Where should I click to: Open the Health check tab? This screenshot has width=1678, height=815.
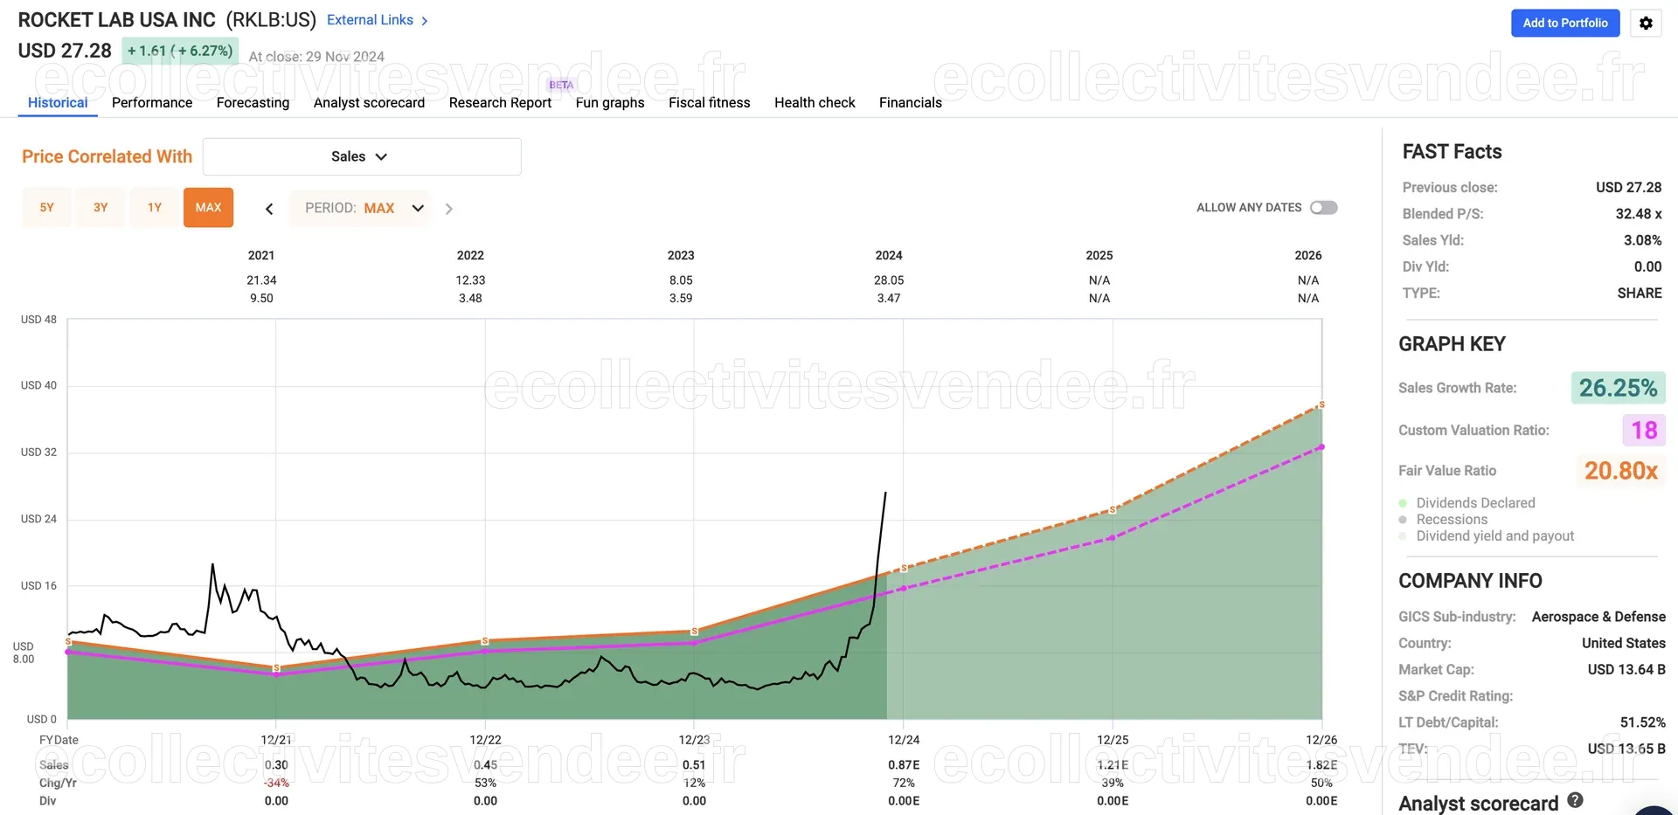coord(815,102)
